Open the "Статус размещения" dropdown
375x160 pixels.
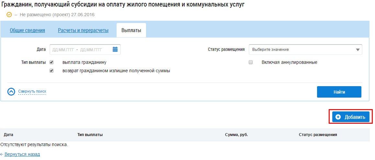305,50
